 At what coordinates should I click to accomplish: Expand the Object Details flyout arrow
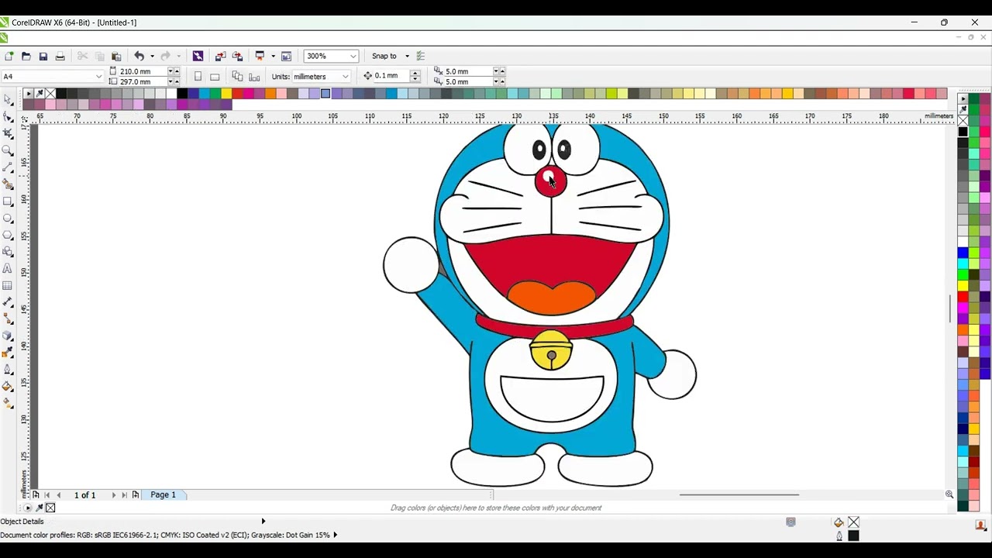coord(263,522)
